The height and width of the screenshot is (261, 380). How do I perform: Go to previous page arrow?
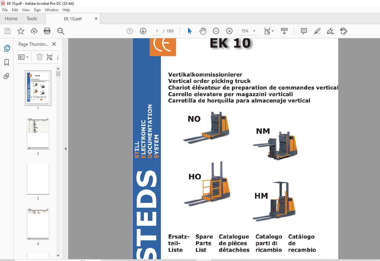(130, 31)
